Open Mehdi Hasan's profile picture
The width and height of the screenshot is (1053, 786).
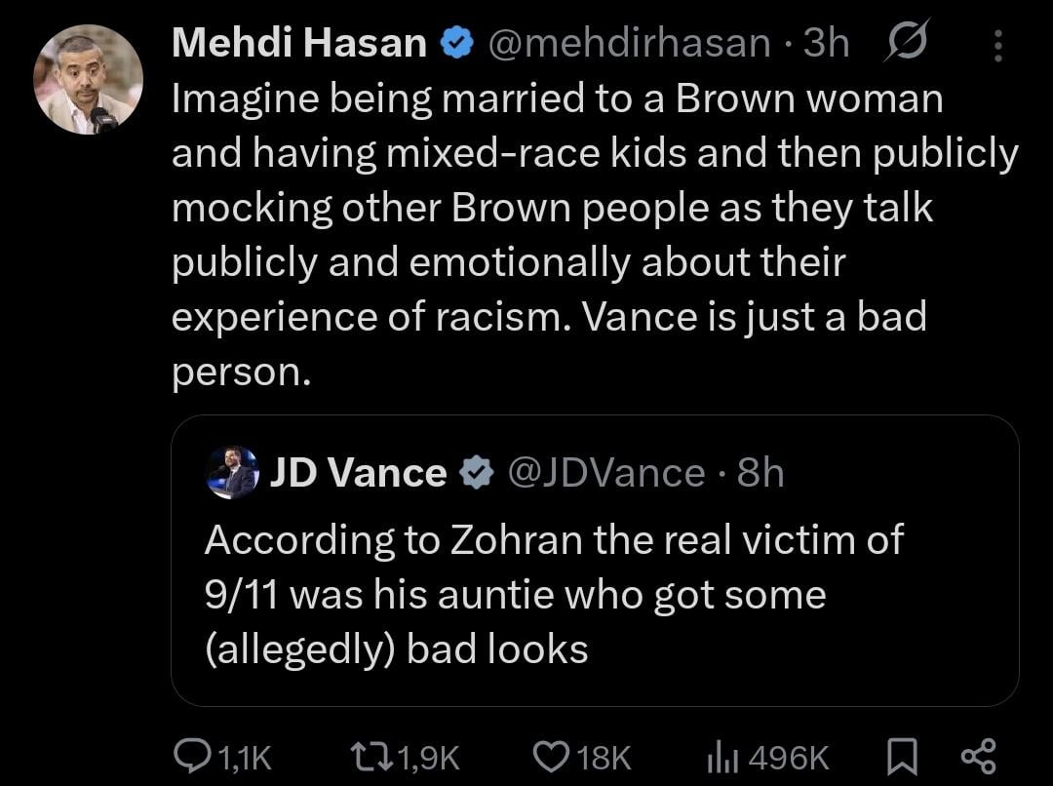(x=88, y=80)
